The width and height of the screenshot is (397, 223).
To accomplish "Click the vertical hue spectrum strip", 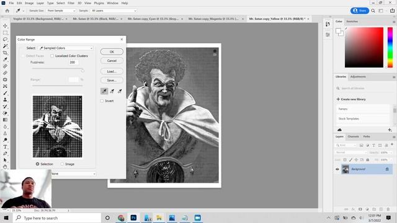I will 390,48.
